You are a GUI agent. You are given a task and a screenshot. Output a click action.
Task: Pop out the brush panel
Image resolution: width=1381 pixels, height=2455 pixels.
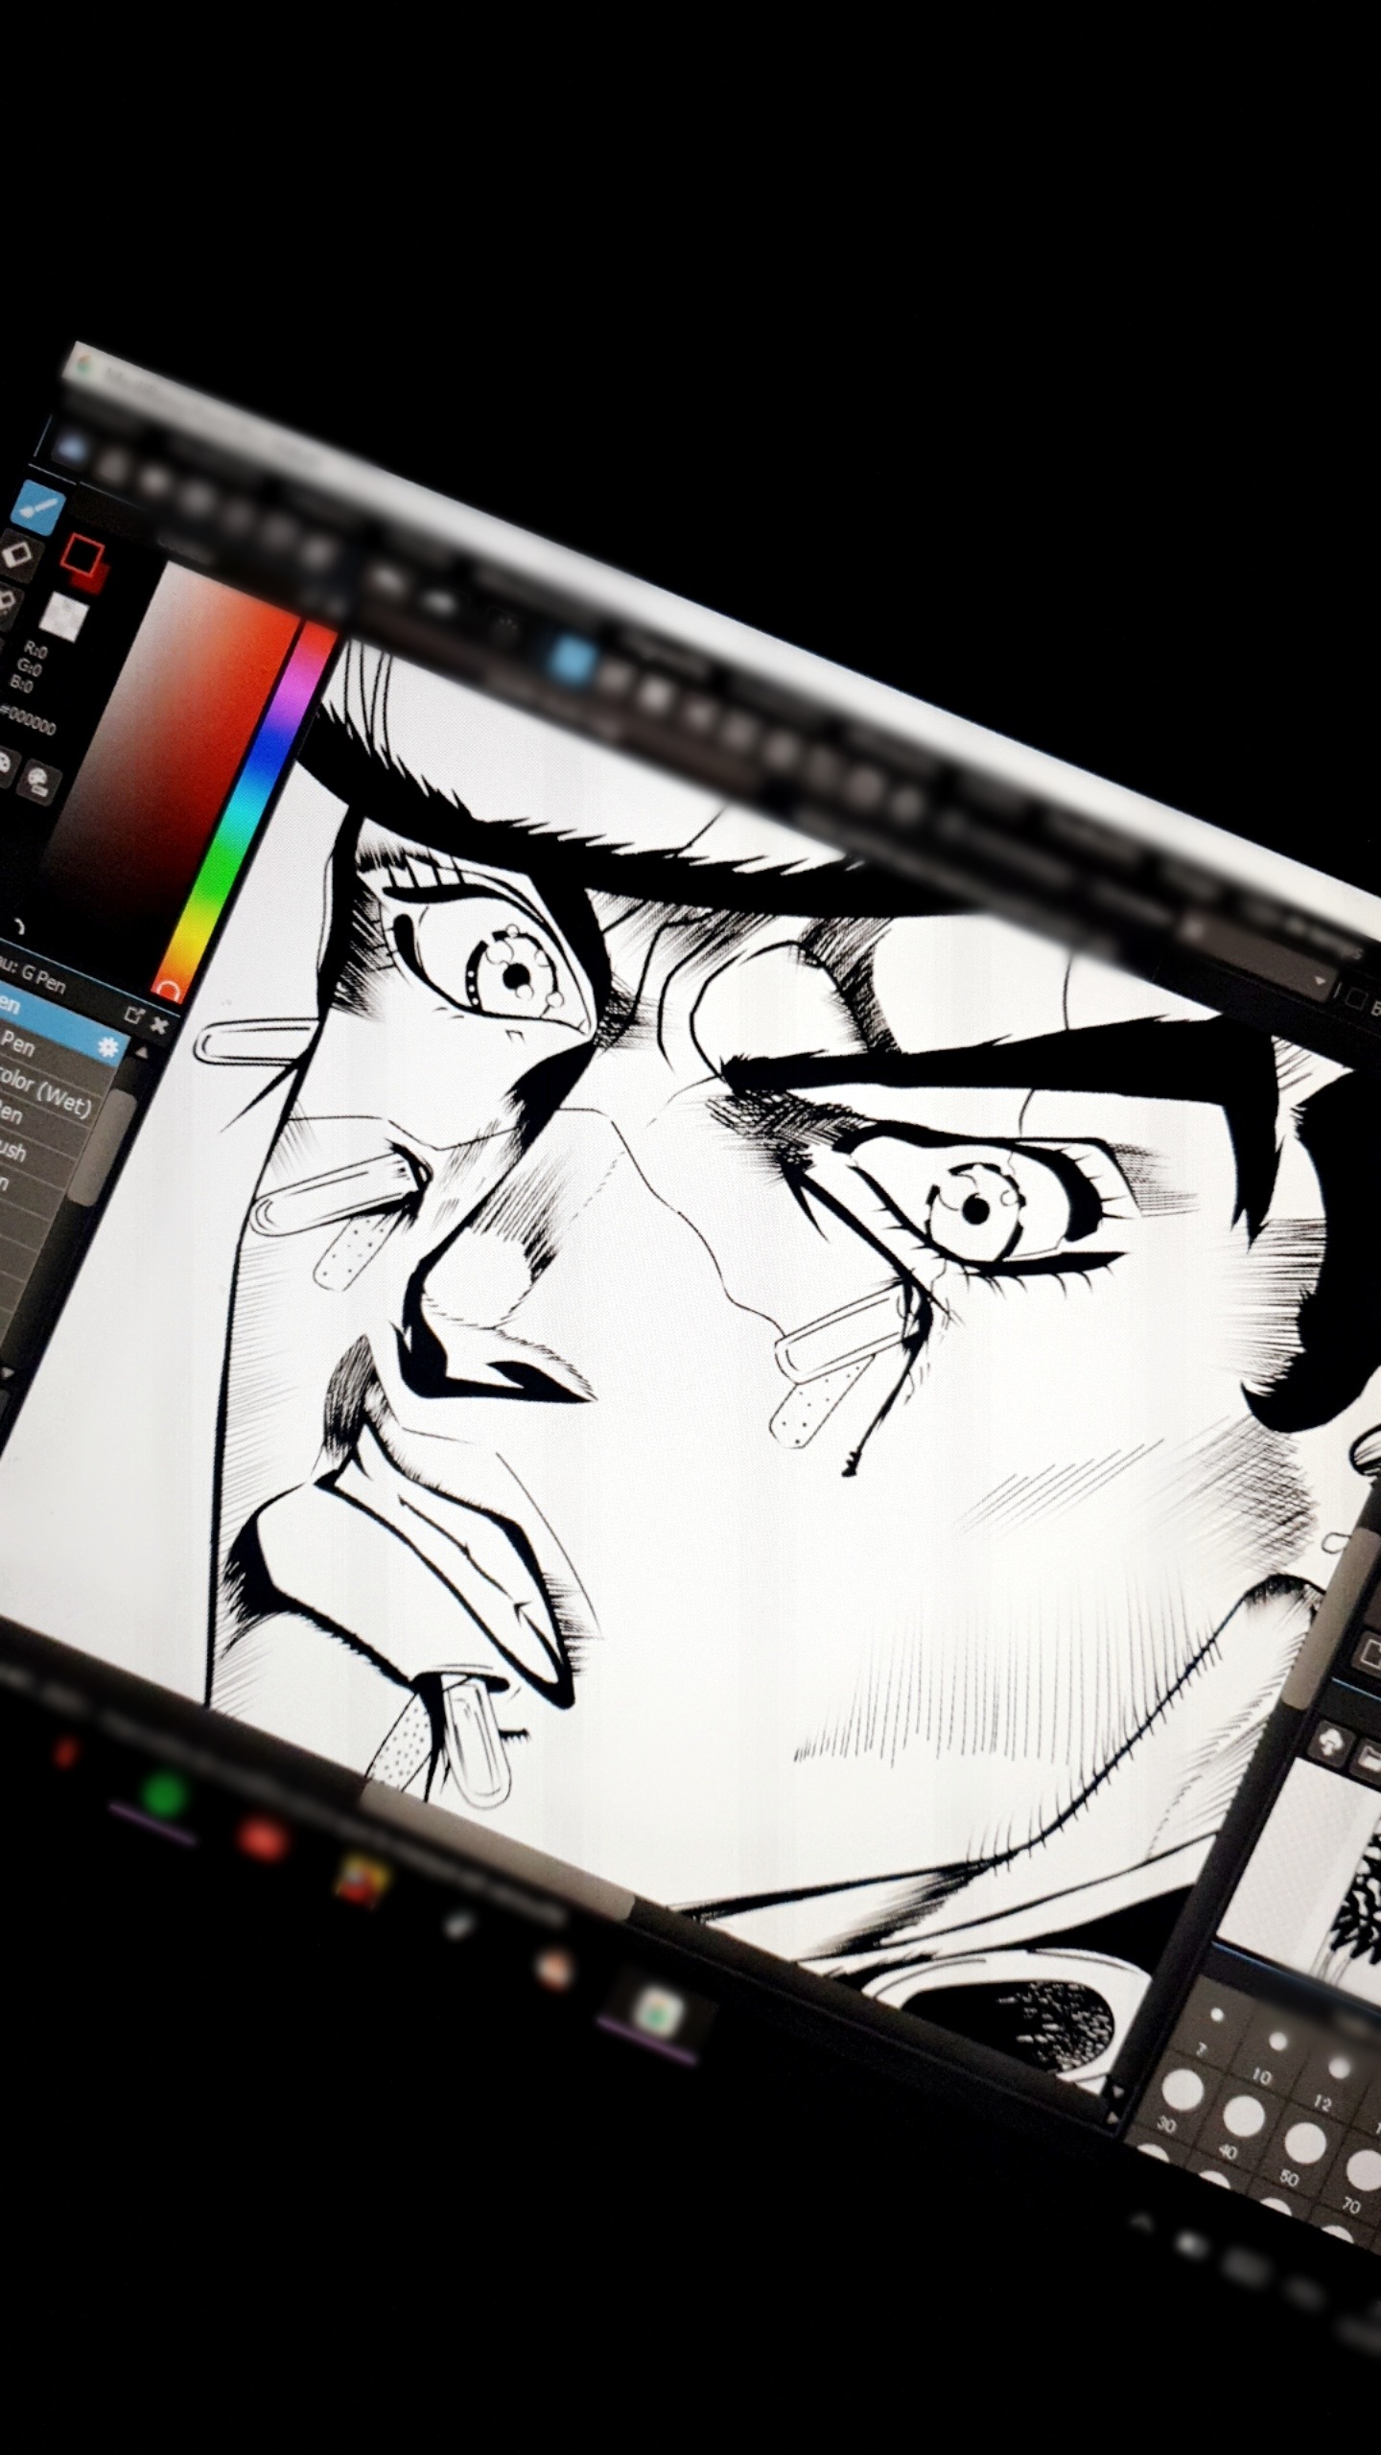[x=132, y=1016]
